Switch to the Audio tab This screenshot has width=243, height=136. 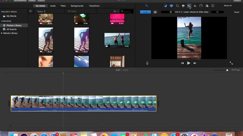click(53, 6)
